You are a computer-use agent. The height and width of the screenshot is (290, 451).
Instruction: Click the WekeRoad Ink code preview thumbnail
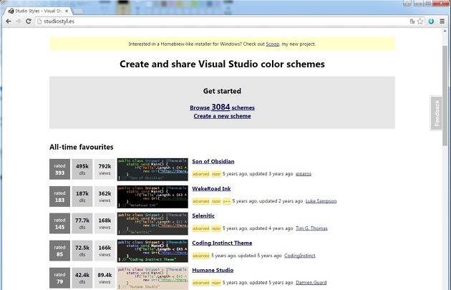[x=152, y=196]
